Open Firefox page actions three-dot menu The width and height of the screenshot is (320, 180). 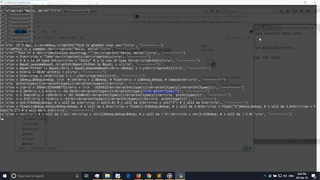pos(206,11)
